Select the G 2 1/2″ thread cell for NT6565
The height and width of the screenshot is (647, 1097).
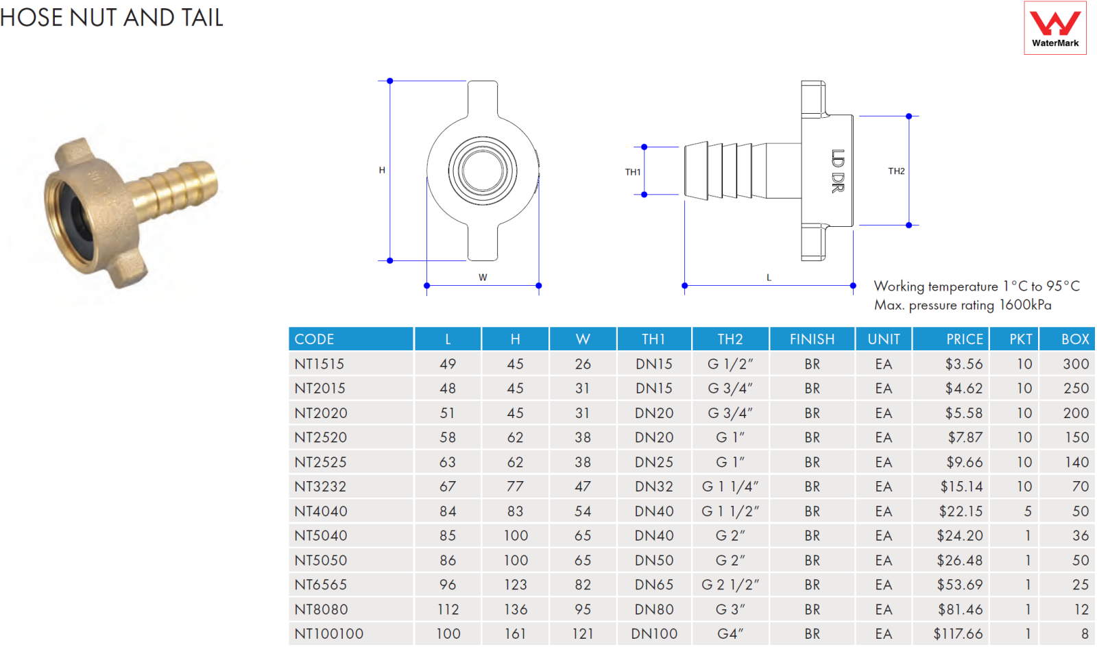730,585
